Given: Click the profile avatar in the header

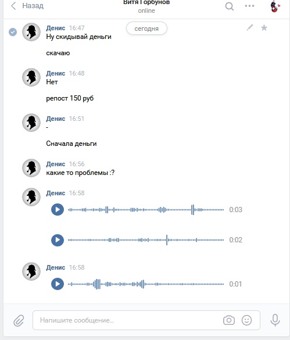Looking at the screenshot, I should click(275, 6).
